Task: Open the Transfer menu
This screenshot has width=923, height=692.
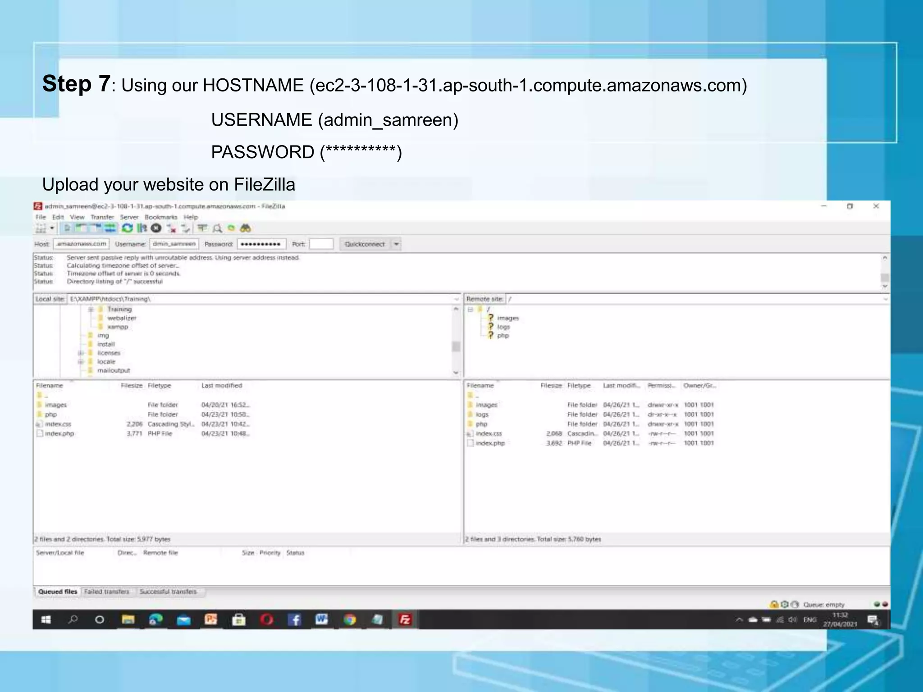Action: 102,217
